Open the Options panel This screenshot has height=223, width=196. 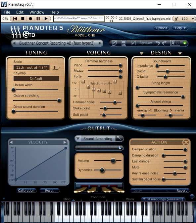coord(161,28)
